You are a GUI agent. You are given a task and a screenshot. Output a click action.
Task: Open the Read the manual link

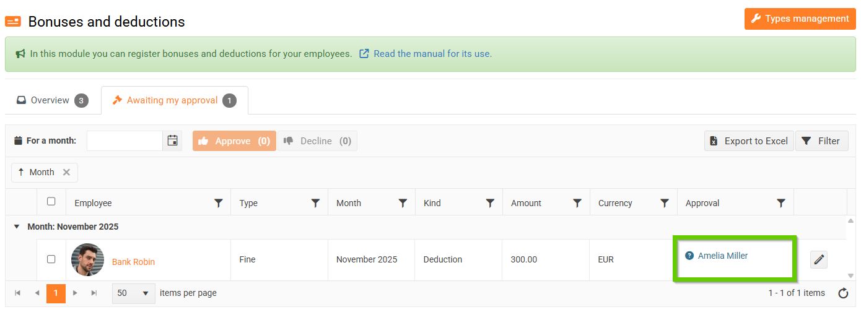tap(432, 54)
